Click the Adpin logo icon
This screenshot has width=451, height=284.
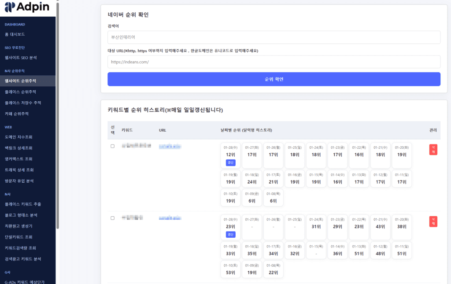[x=9, y=7]
